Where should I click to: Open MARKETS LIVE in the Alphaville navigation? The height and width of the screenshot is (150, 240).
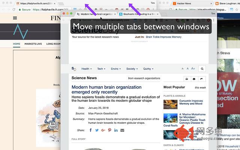coord(33,44)
